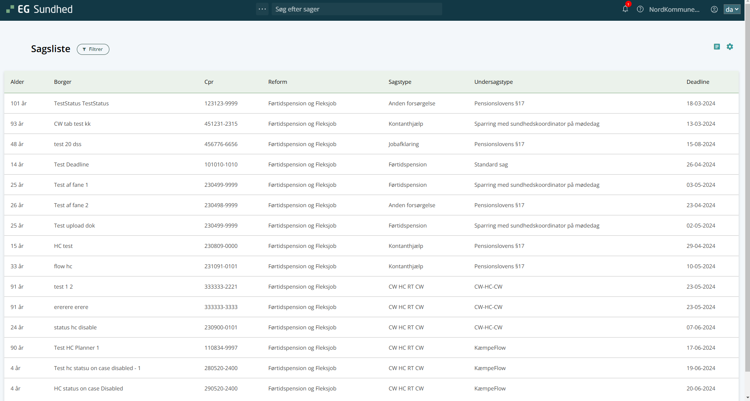
Task: Open the three-dot menu beside search
Action: pyautogui.click(x=262, y=9)
